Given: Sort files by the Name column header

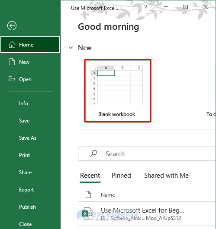Looking at the screenshot, I should click(108, 195).
